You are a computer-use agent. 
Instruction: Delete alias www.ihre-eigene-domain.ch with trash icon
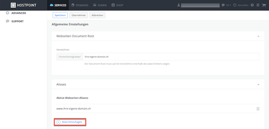[258, 109]
